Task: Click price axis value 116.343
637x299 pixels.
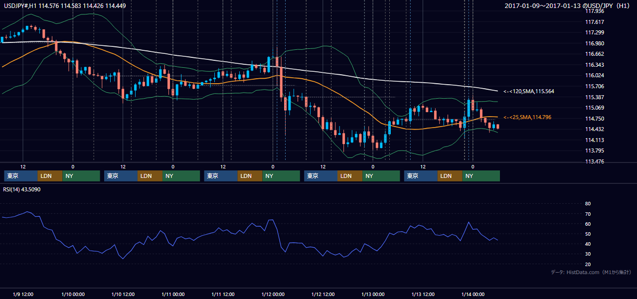Action: point(594,65)
